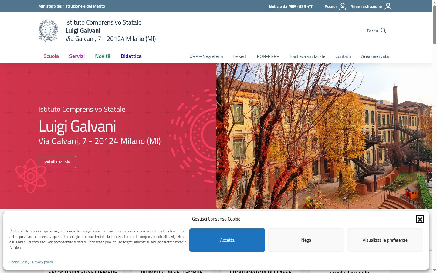This screenshot has height=273, width=437.
Task: Click the hero heading Luigi Galvani
Action: click(77, 126)
